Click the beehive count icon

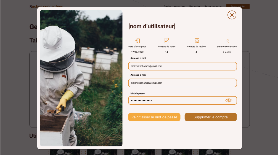[197, 41]
